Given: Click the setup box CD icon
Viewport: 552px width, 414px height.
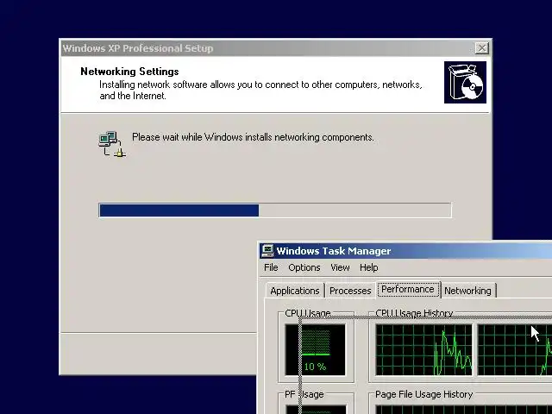Looking at the screenshot, I should coord(465,83).
